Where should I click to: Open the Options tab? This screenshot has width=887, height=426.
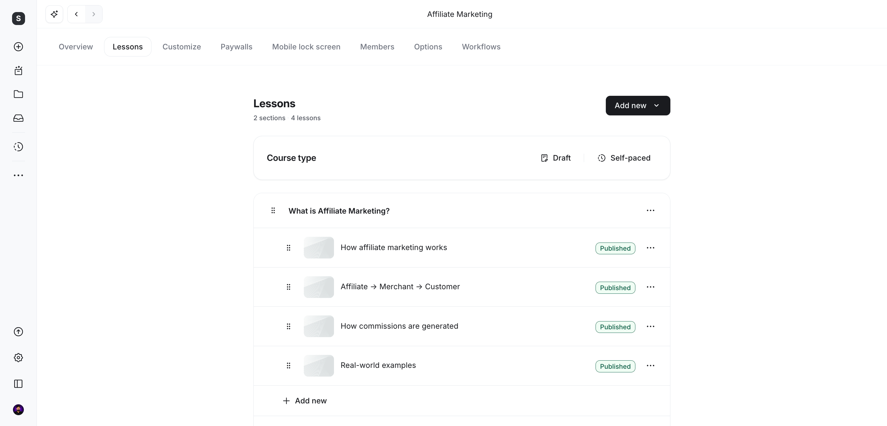pyautogui.click(x=428, y=47)
